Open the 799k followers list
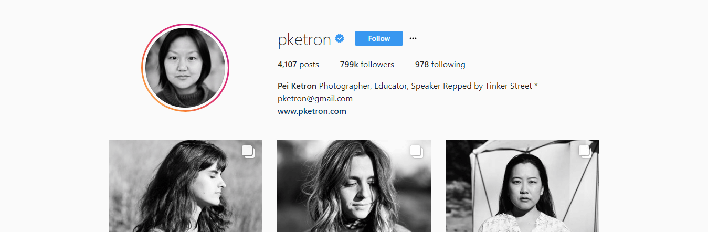 point(367,65)
